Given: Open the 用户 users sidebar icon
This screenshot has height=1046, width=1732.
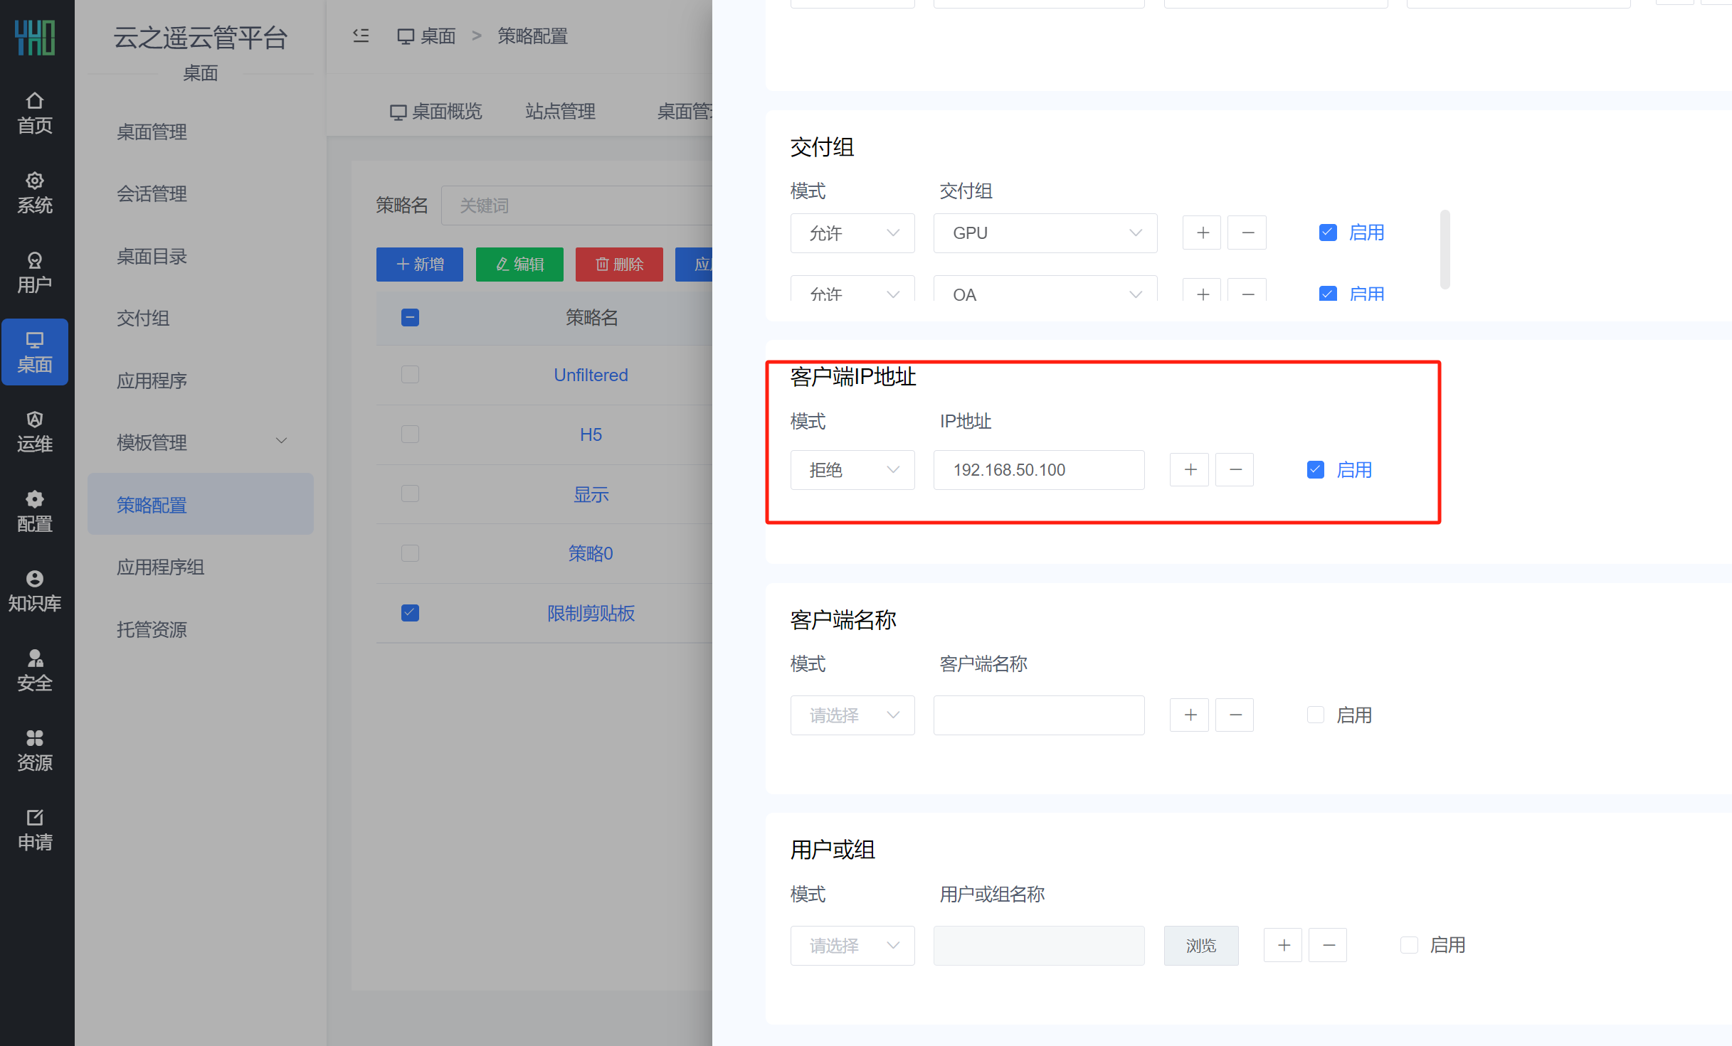Looking at the screenshot, I should pos(35,273).
